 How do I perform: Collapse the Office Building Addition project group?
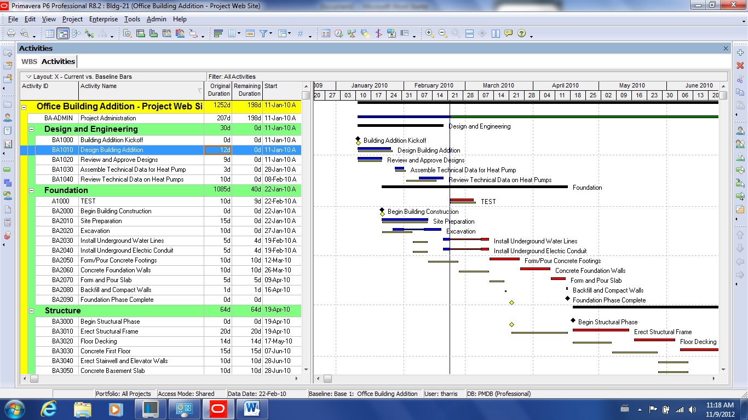(x=24, y=107)
